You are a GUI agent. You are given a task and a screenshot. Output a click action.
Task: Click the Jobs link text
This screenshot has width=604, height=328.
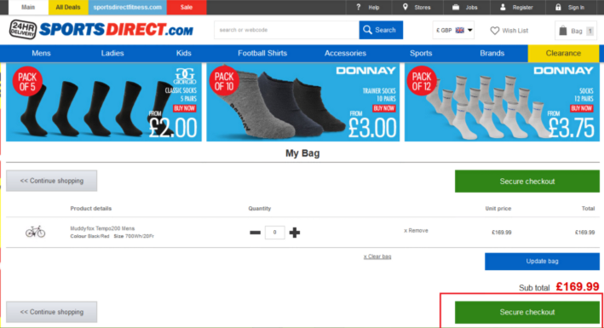click(471, 8)
